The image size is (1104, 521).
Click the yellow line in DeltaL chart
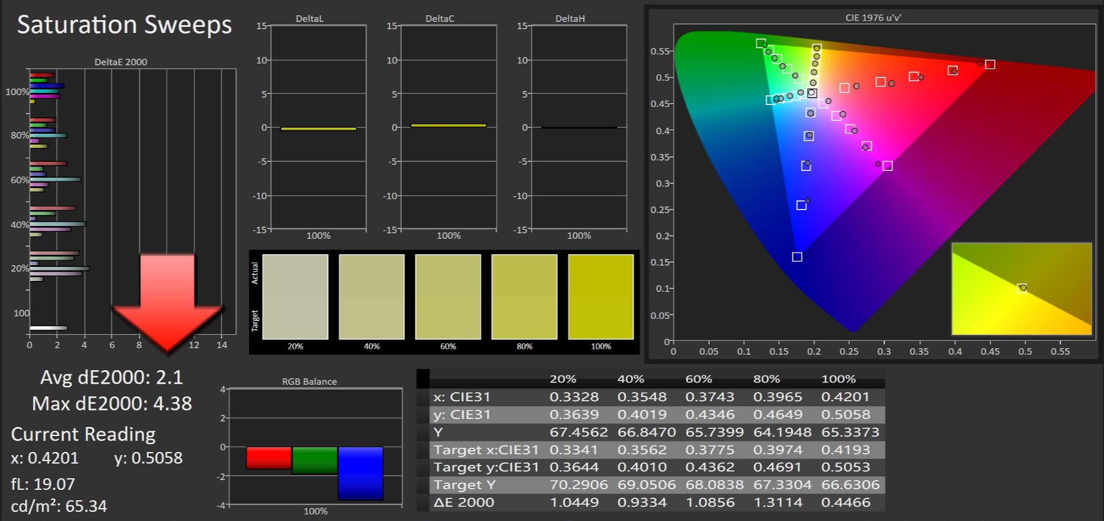[x=318, y=129]
